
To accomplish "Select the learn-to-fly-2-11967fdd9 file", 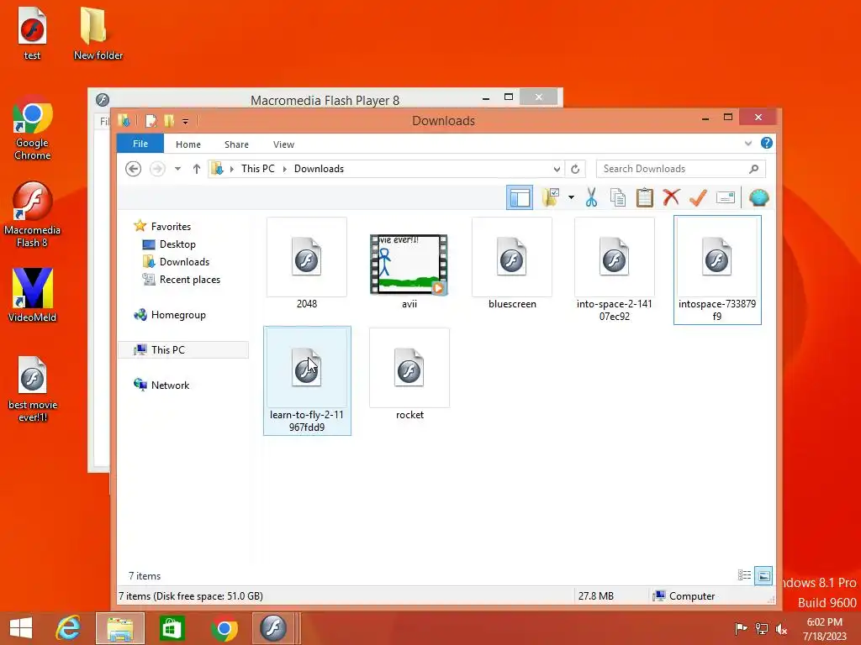I will coord(307,380).
